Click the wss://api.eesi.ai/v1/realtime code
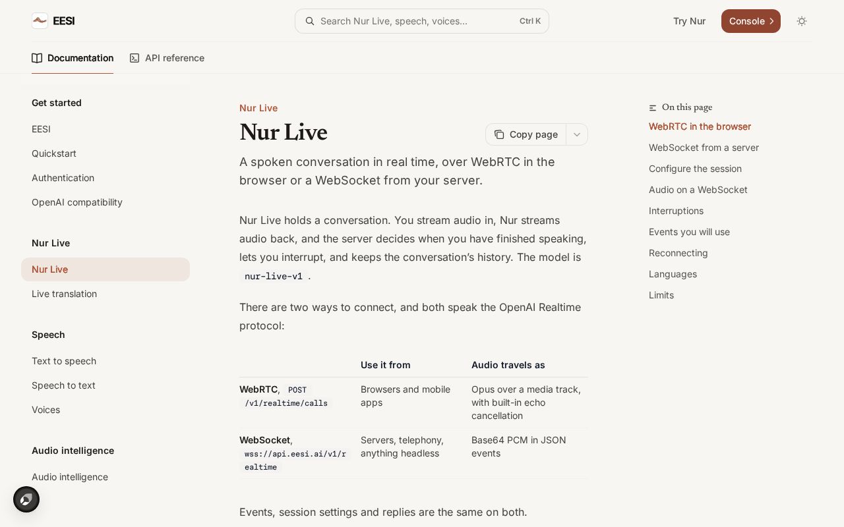 click(x=295, y=460)
